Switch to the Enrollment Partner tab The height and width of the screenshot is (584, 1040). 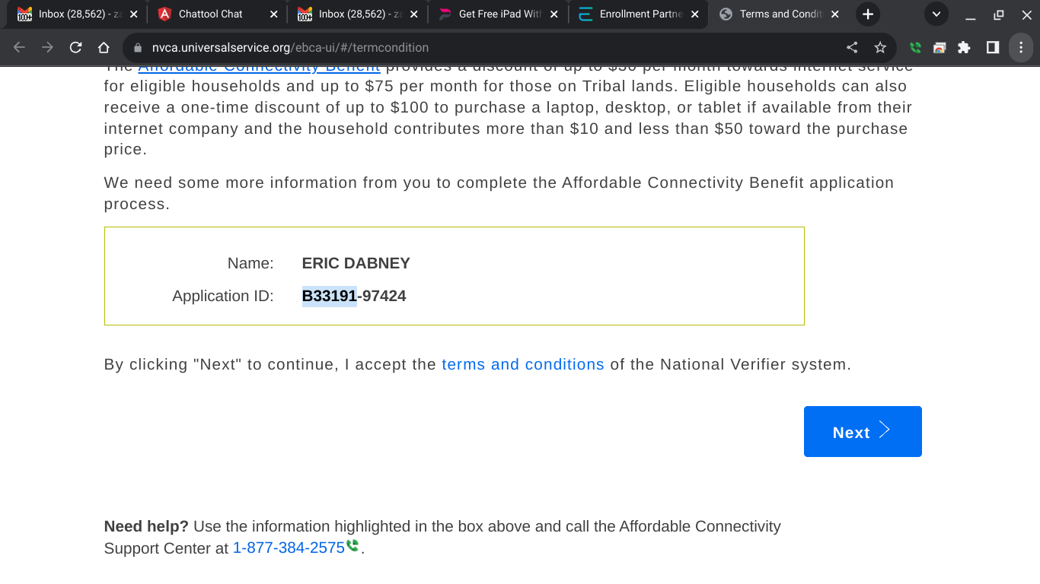pos(638,14)
